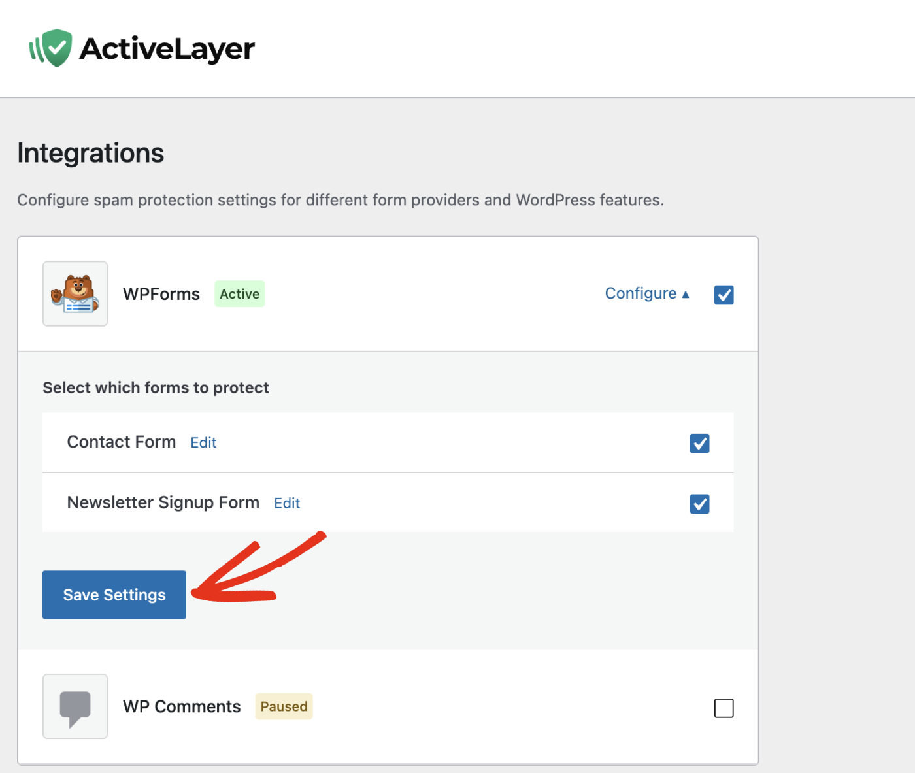Click the WPForms bear mascot icon
This screenshot has width=915, height=773.
pyautogui.click(x=75, y=294)
